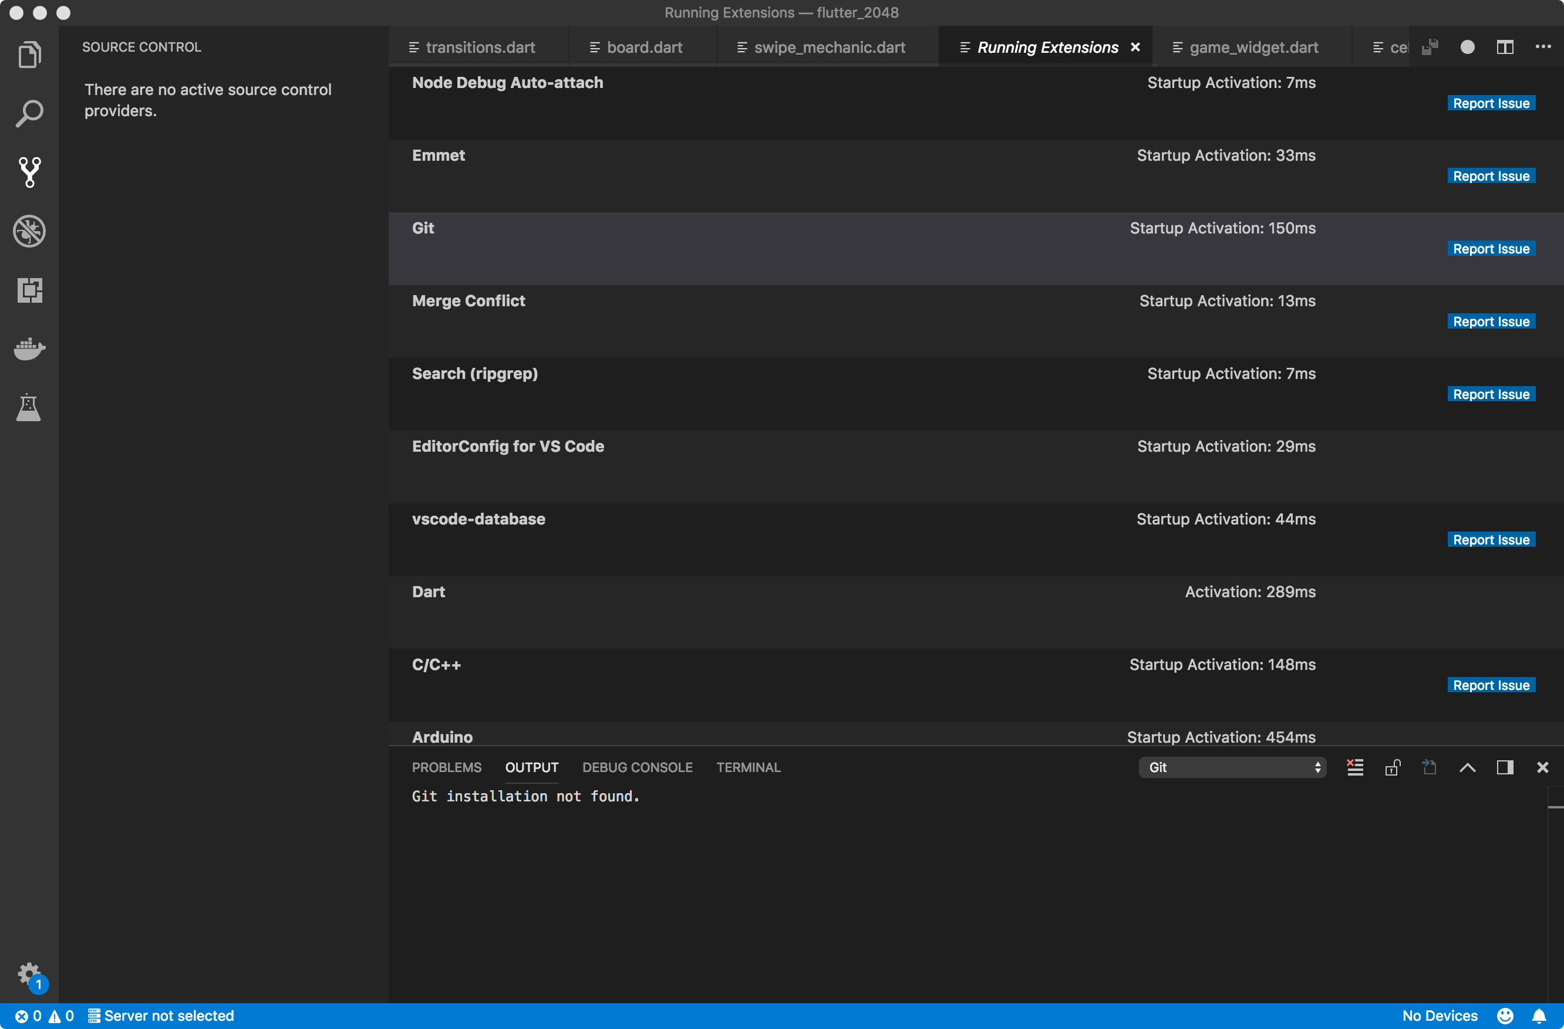Report Issue for the Git extension

point(1491,248)
